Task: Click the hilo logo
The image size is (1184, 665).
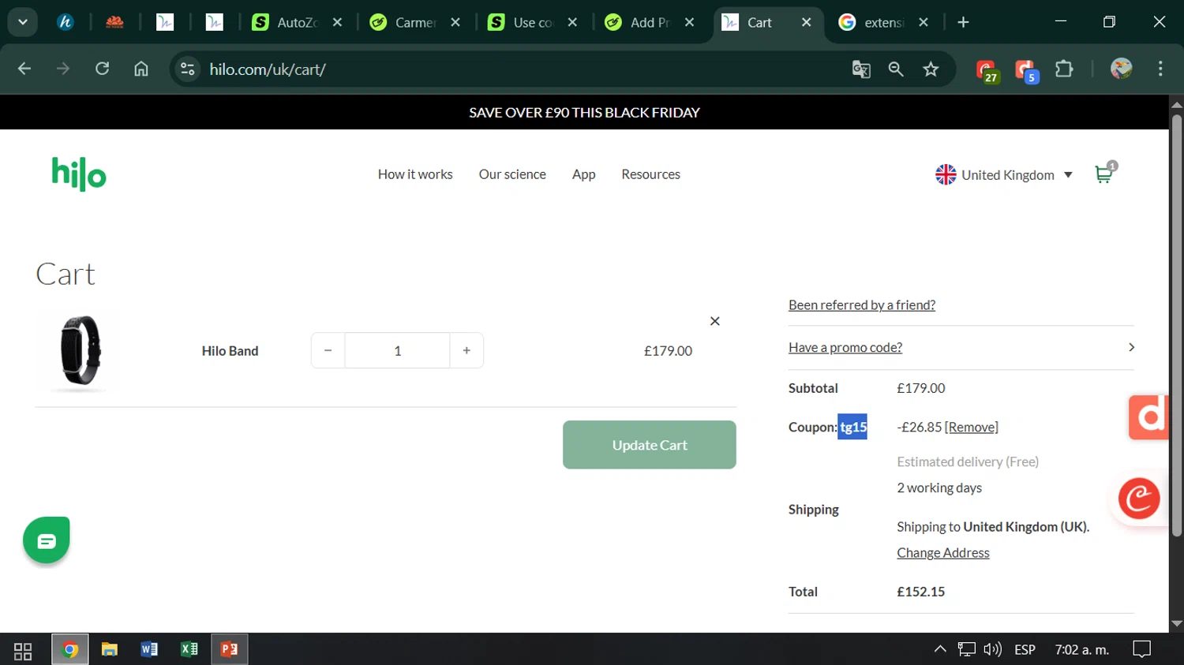Action: click(79, 174)
